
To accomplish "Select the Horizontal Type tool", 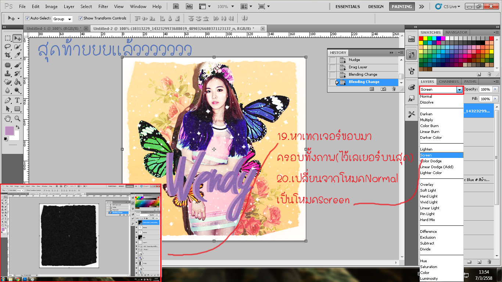I will coord(17,101).
